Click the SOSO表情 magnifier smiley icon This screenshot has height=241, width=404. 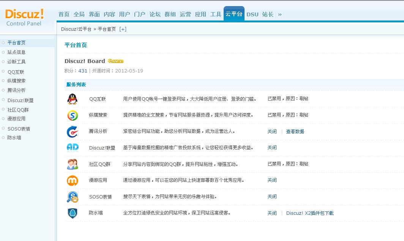73,197
